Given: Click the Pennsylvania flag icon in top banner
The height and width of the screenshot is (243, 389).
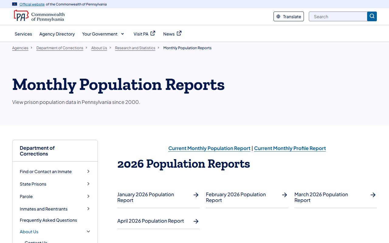Looking at the screenshot, I should 15,4.
